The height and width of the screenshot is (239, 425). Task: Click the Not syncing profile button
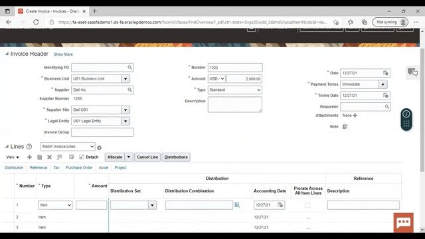tap(390, 22)
